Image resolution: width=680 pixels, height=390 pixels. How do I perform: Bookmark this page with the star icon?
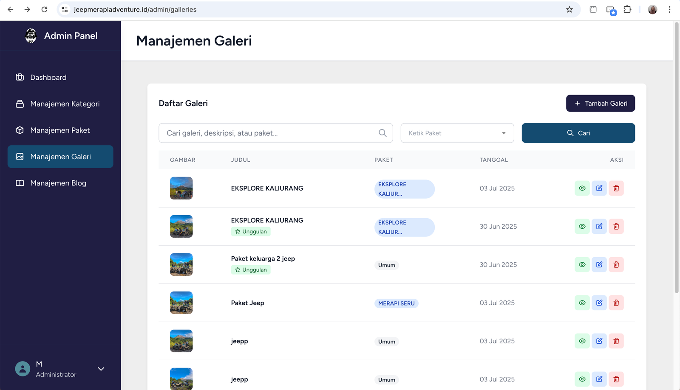(x=569, y=9)
